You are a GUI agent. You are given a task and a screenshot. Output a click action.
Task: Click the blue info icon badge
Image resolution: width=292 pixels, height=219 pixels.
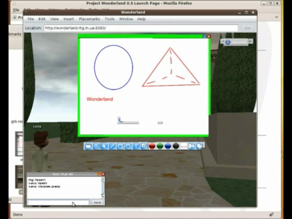pos(228,42)
